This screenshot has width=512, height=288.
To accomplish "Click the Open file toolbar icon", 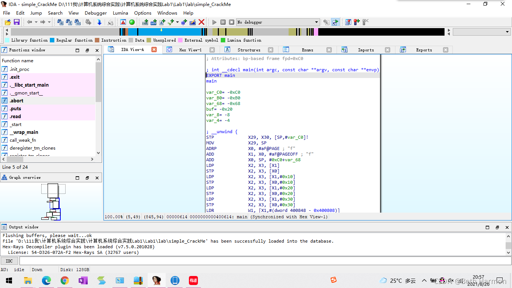I will click(7, 22).
